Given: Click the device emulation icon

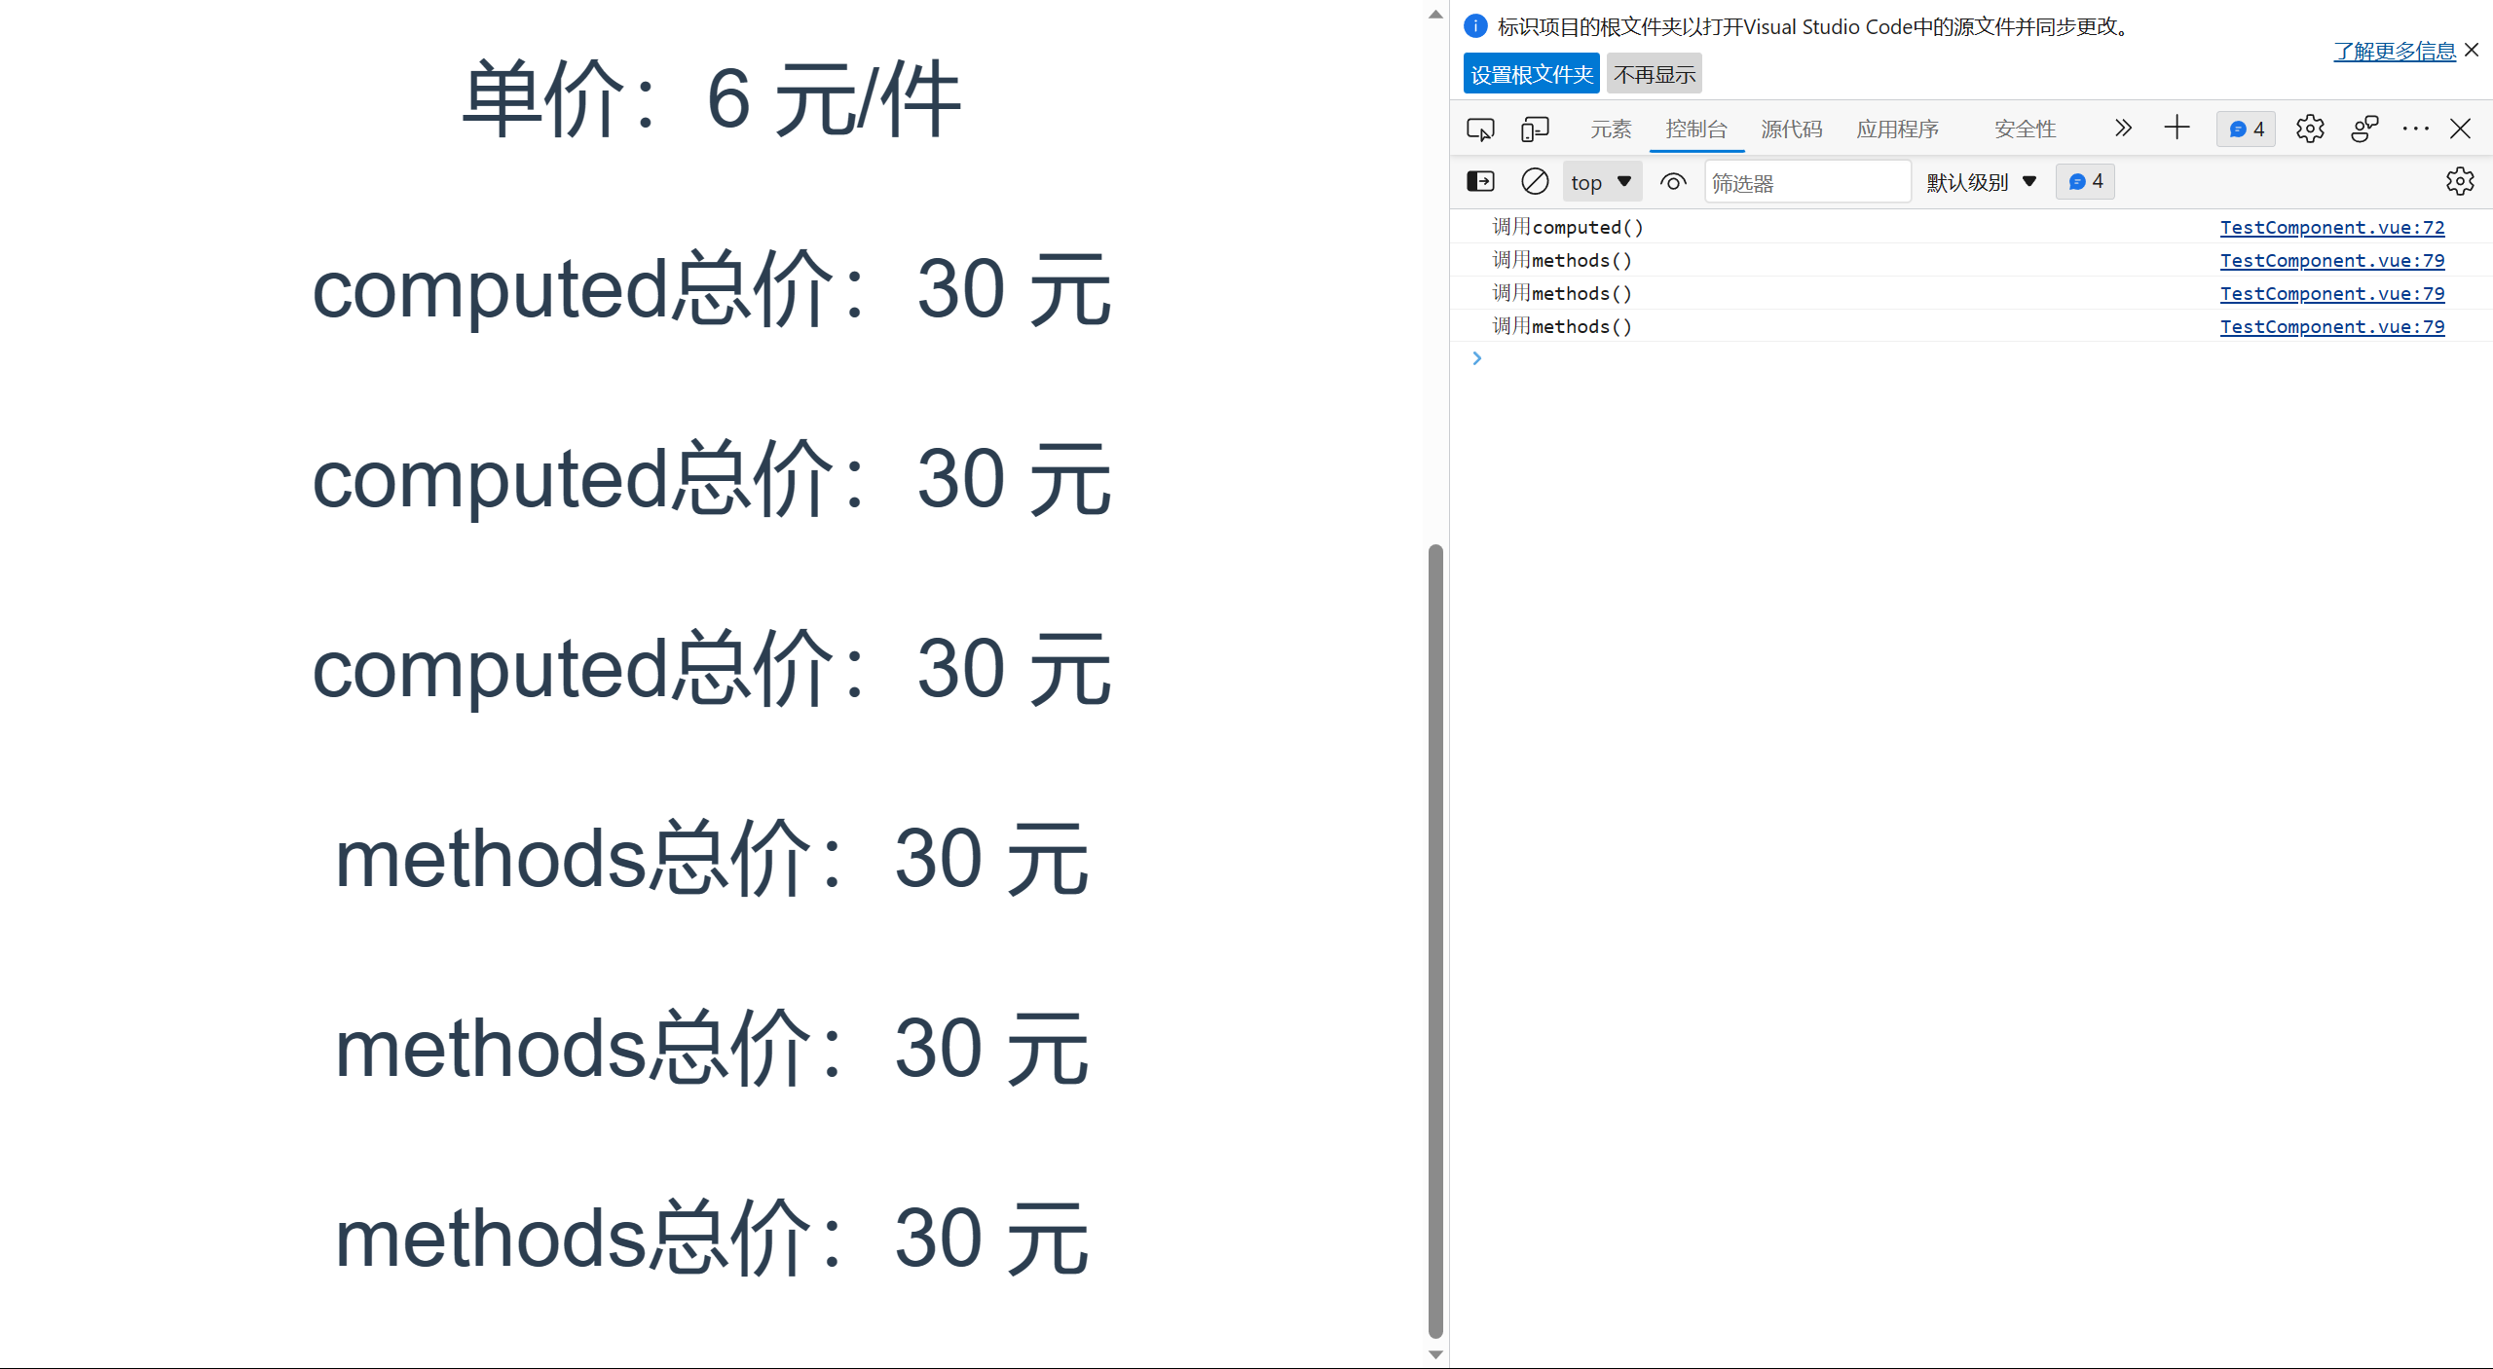Looking at the screenshot, I should coord(1532,129).
